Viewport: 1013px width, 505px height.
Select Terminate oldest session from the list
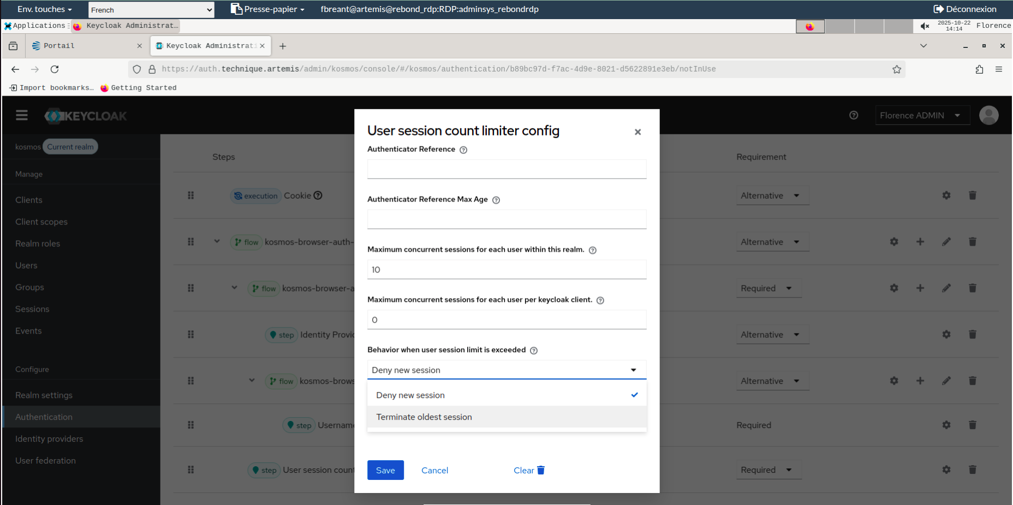tap(424, 417)
